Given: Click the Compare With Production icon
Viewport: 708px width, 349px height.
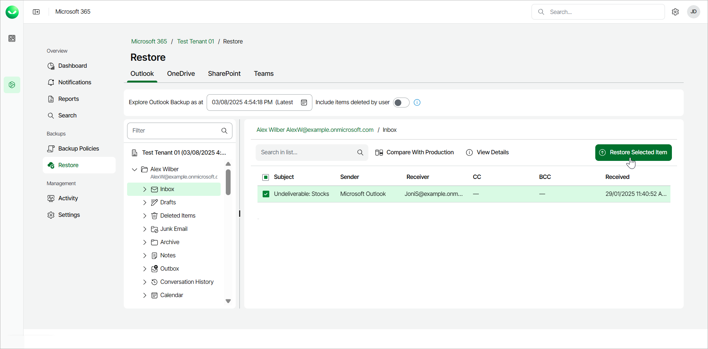Looking at the screenshot, I should (x=379, y=152).
